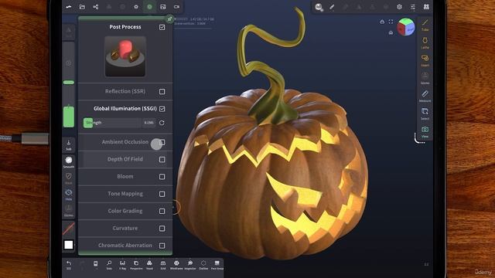Select the Smooth tool in left sidebar

69,161
